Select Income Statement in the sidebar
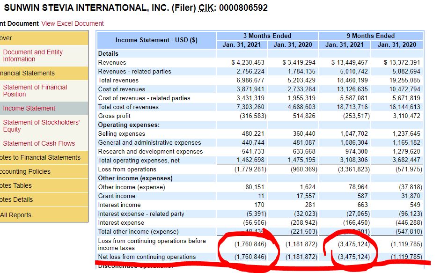 29,108
